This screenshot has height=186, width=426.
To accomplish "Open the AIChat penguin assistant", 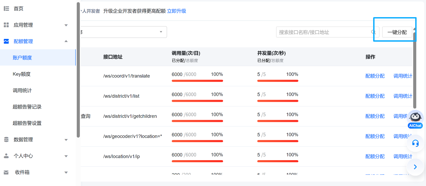I will [415, 118].
